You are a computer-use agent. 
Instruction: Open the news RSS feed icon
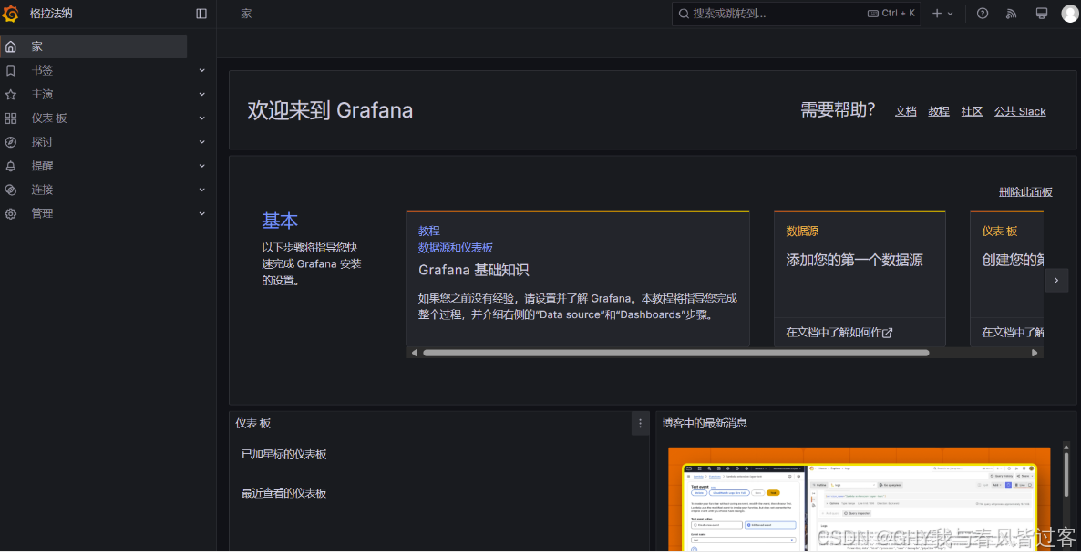(1012, 13)
